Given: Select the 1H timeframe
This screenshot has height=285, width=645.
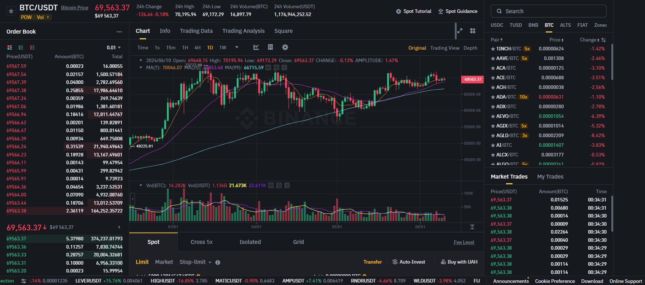Looking at the screenshot, I should coord(185,47).
